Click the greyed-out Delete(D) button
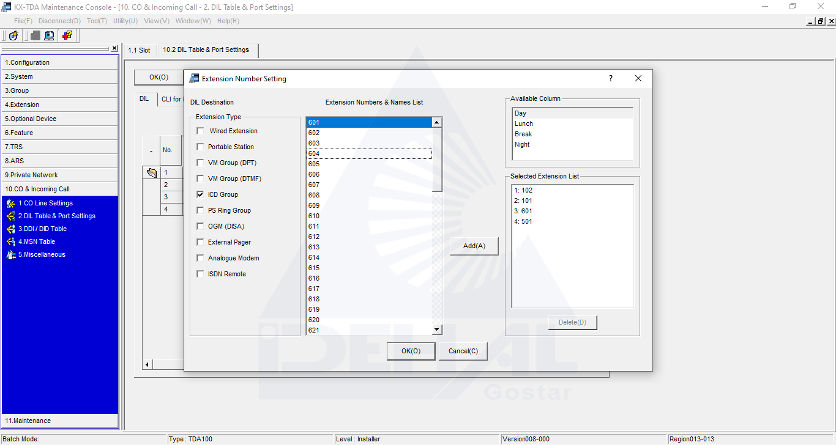Viewport: 836px width, 445px height. (573, 322)
